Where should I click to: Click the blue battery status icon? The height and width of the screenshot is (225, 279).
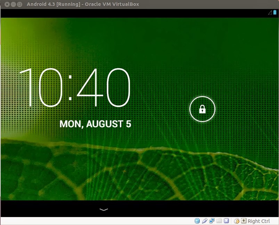click(x=275, y=12)
